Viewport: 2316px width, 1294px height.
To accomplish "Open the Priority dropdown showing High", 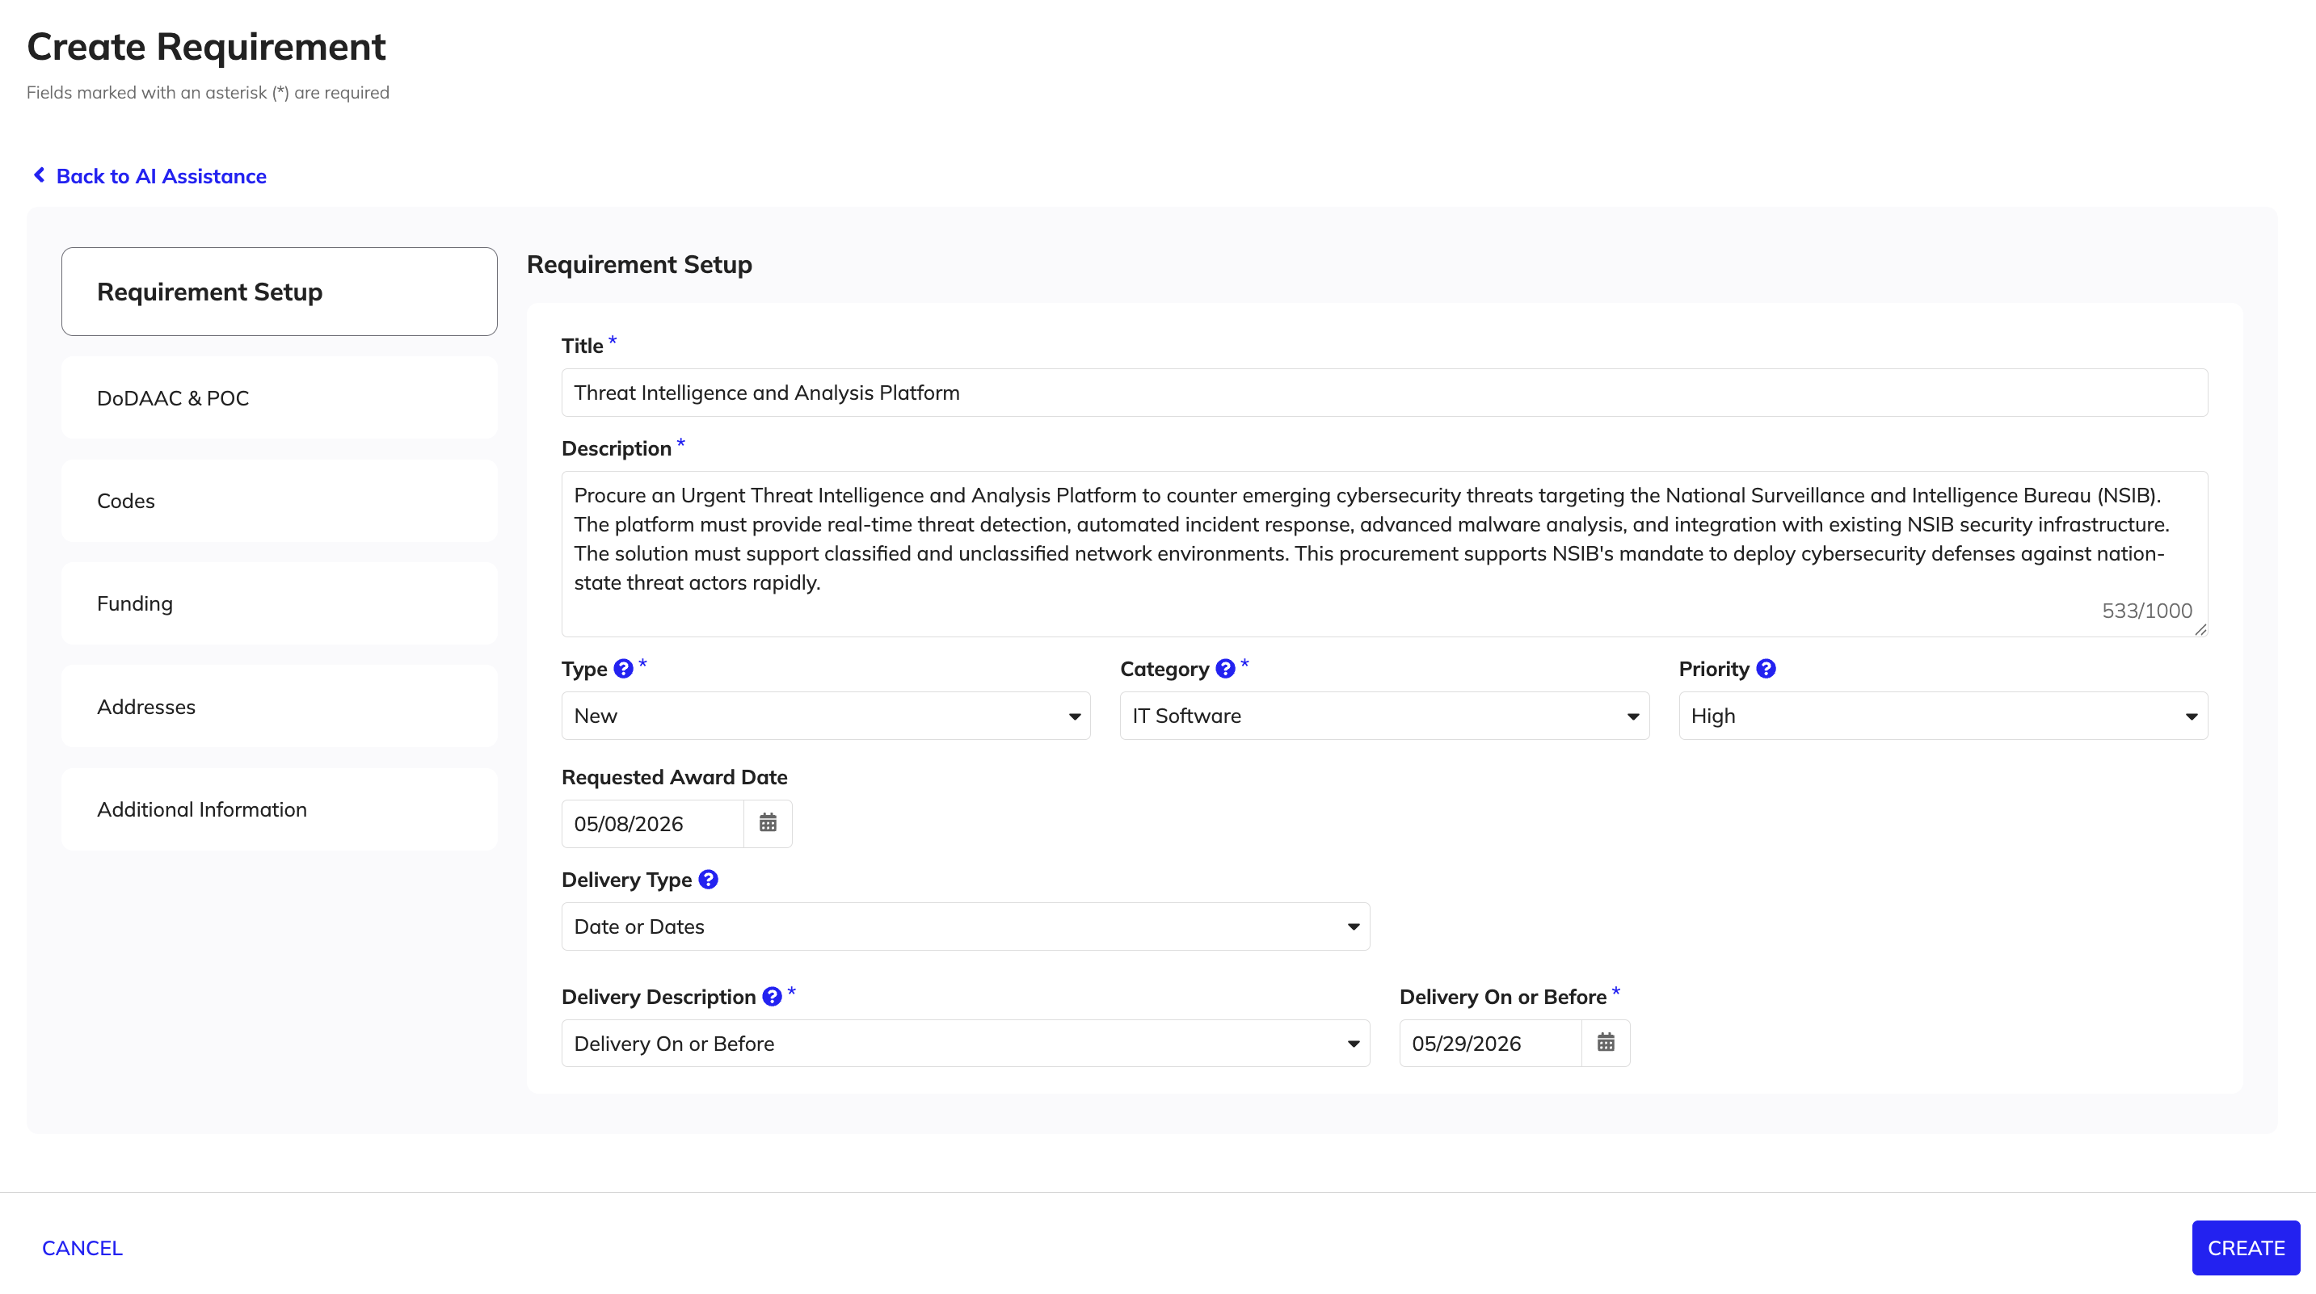I will click(x=1943, y=716).
